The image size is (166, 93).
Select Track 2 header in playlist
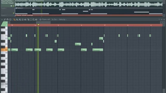pos(8,11)
